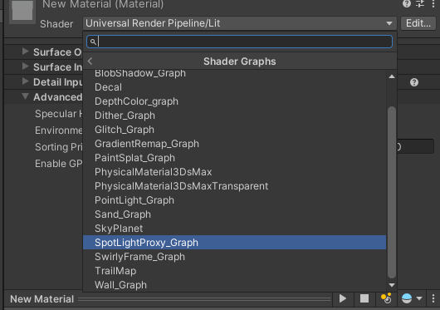Click the Environment Reflections label
440x310 pixels.
click(x=59, y=130)
